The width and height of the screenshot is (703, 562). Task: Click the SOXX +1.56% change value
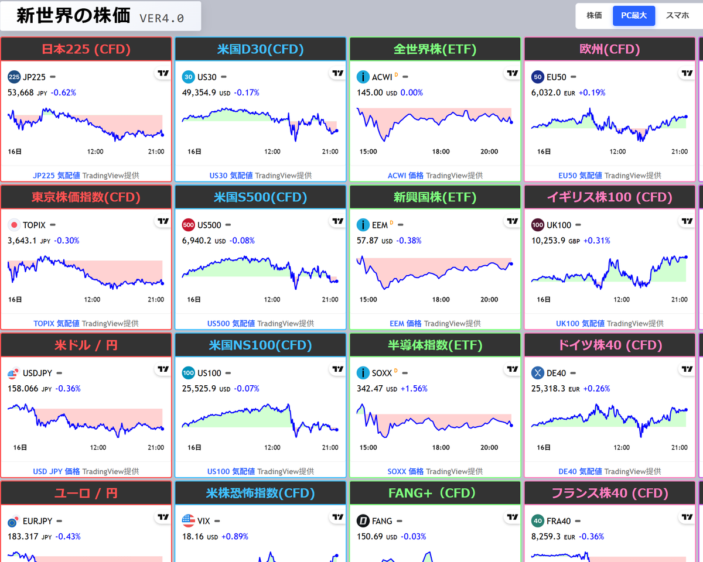point(414,389)
